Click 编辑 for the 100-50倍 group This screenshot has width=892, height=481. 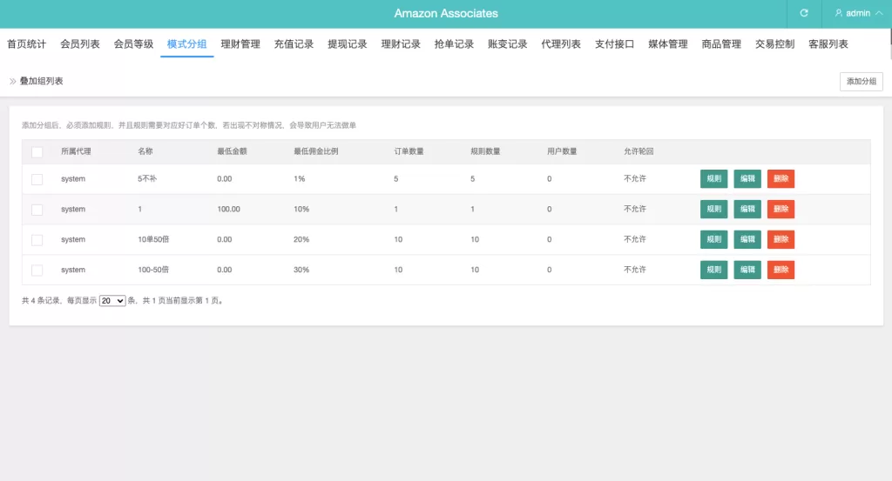coord(747,271)
